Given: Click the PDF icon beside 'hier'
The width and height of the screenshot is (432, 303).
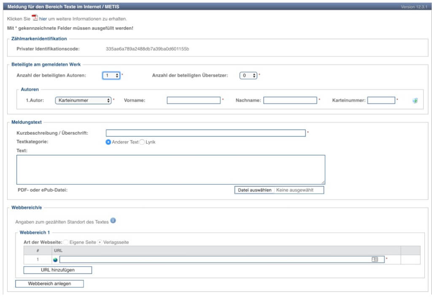Looking at the screenshot, I should pos(35,18).
